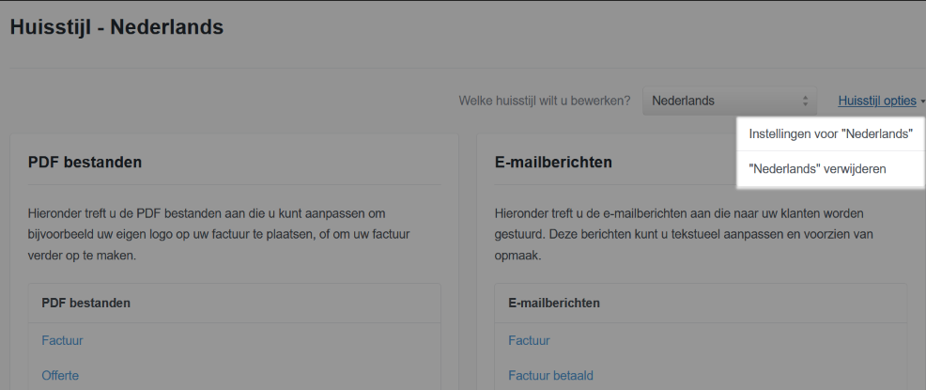Open the Nederlands huisstijl selection dropdown
The height and width of the screenshot is (390, 926).
pos(727,101)
